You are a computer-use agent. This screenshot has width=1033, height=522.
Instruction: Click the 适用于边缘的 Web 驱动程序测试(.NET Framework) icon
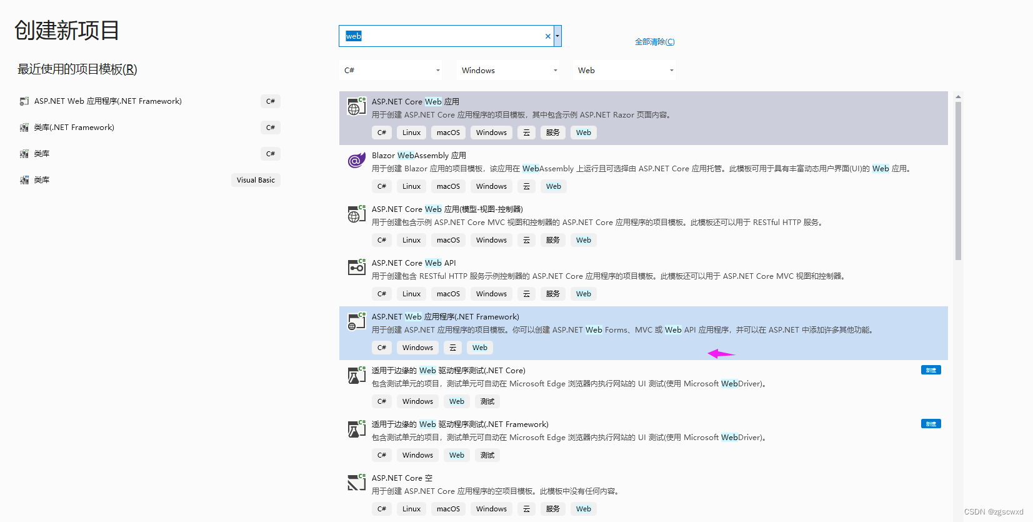coord(356,429)
